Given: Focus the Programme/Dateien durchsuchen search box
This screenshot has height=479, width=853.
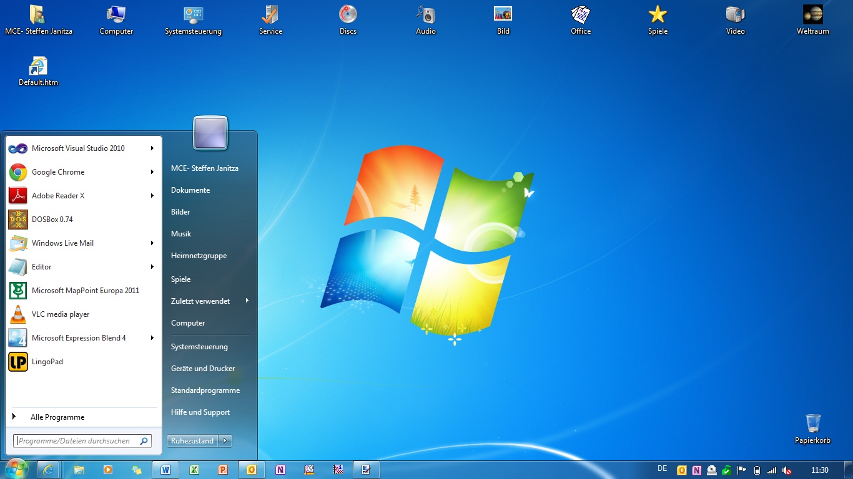Looking at the screenshot, I should pyautogui.click(x=76, y=441).
